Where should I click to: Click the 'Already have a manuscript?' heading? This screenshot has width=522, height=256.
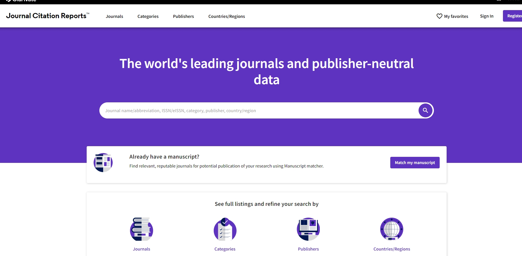pos(164,157)
